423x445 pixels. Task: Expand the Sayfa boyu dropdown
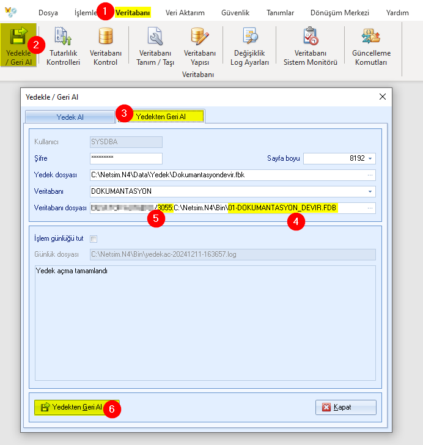(x=370, y=158)
